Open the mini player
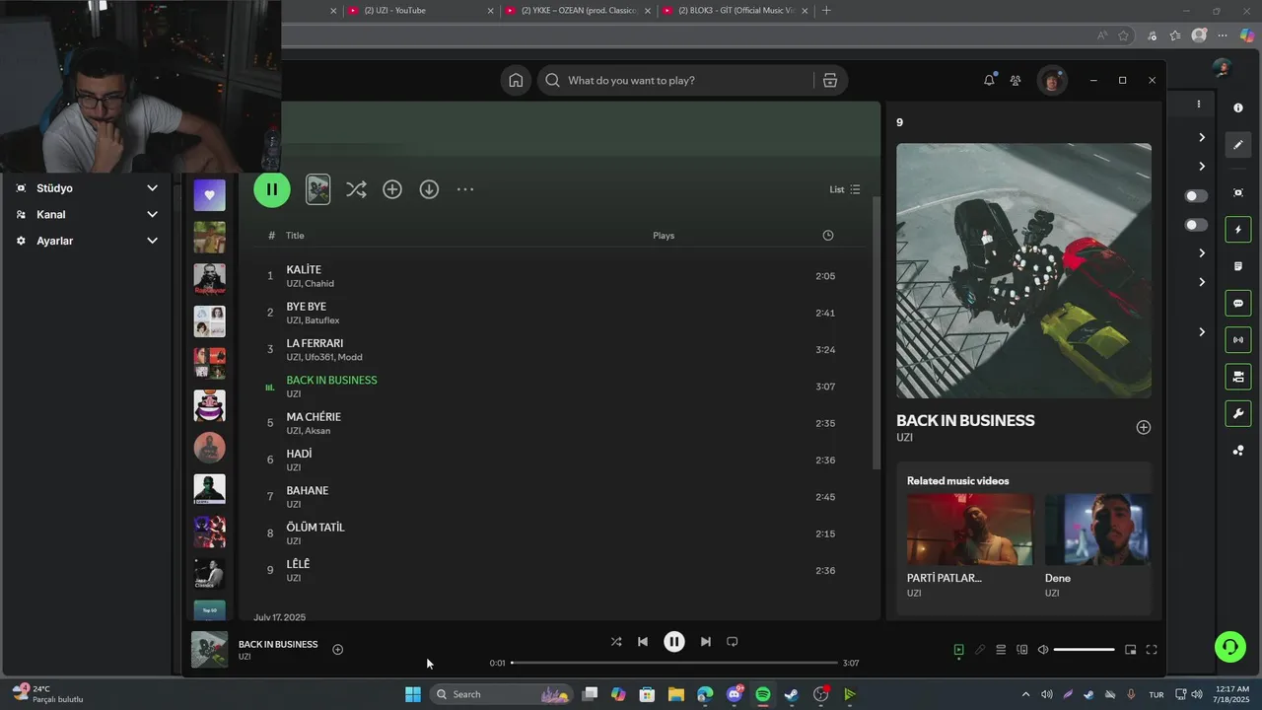Viewport: 1262px width, 710px height. pos(1131,650)
